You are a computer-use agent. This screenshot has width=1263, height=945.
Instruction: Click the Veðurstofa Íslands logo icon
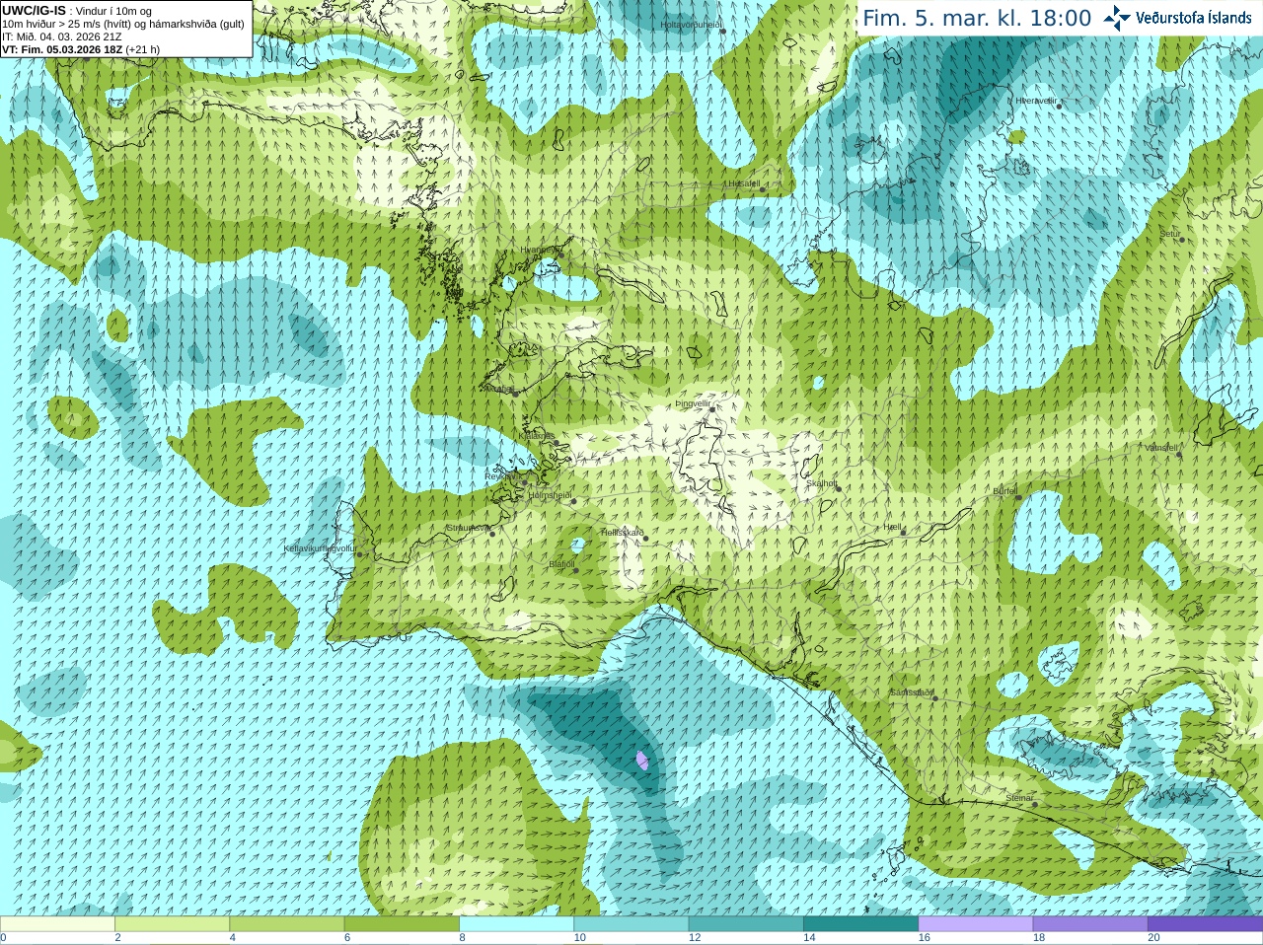[x=1117, y=18]
